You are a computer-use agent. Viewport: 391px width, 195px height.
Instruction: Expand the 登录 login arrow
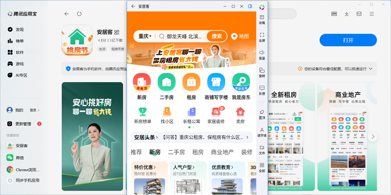(x=39, y=110)
